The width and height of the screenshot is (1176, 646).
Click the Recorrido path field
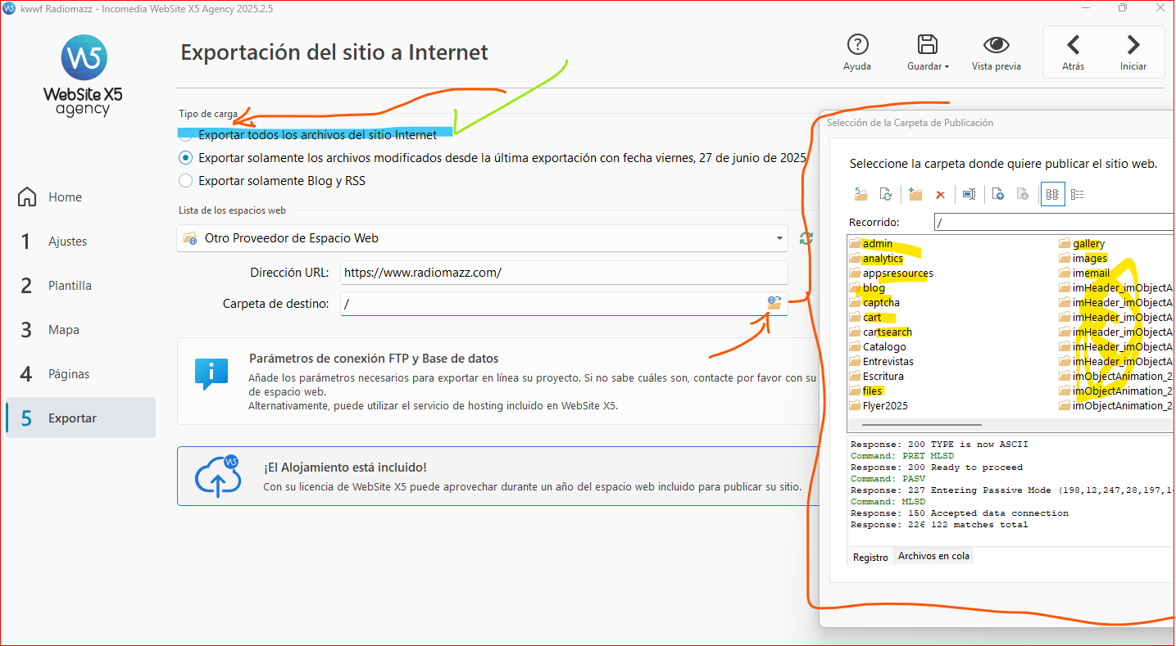point(1054,222)
